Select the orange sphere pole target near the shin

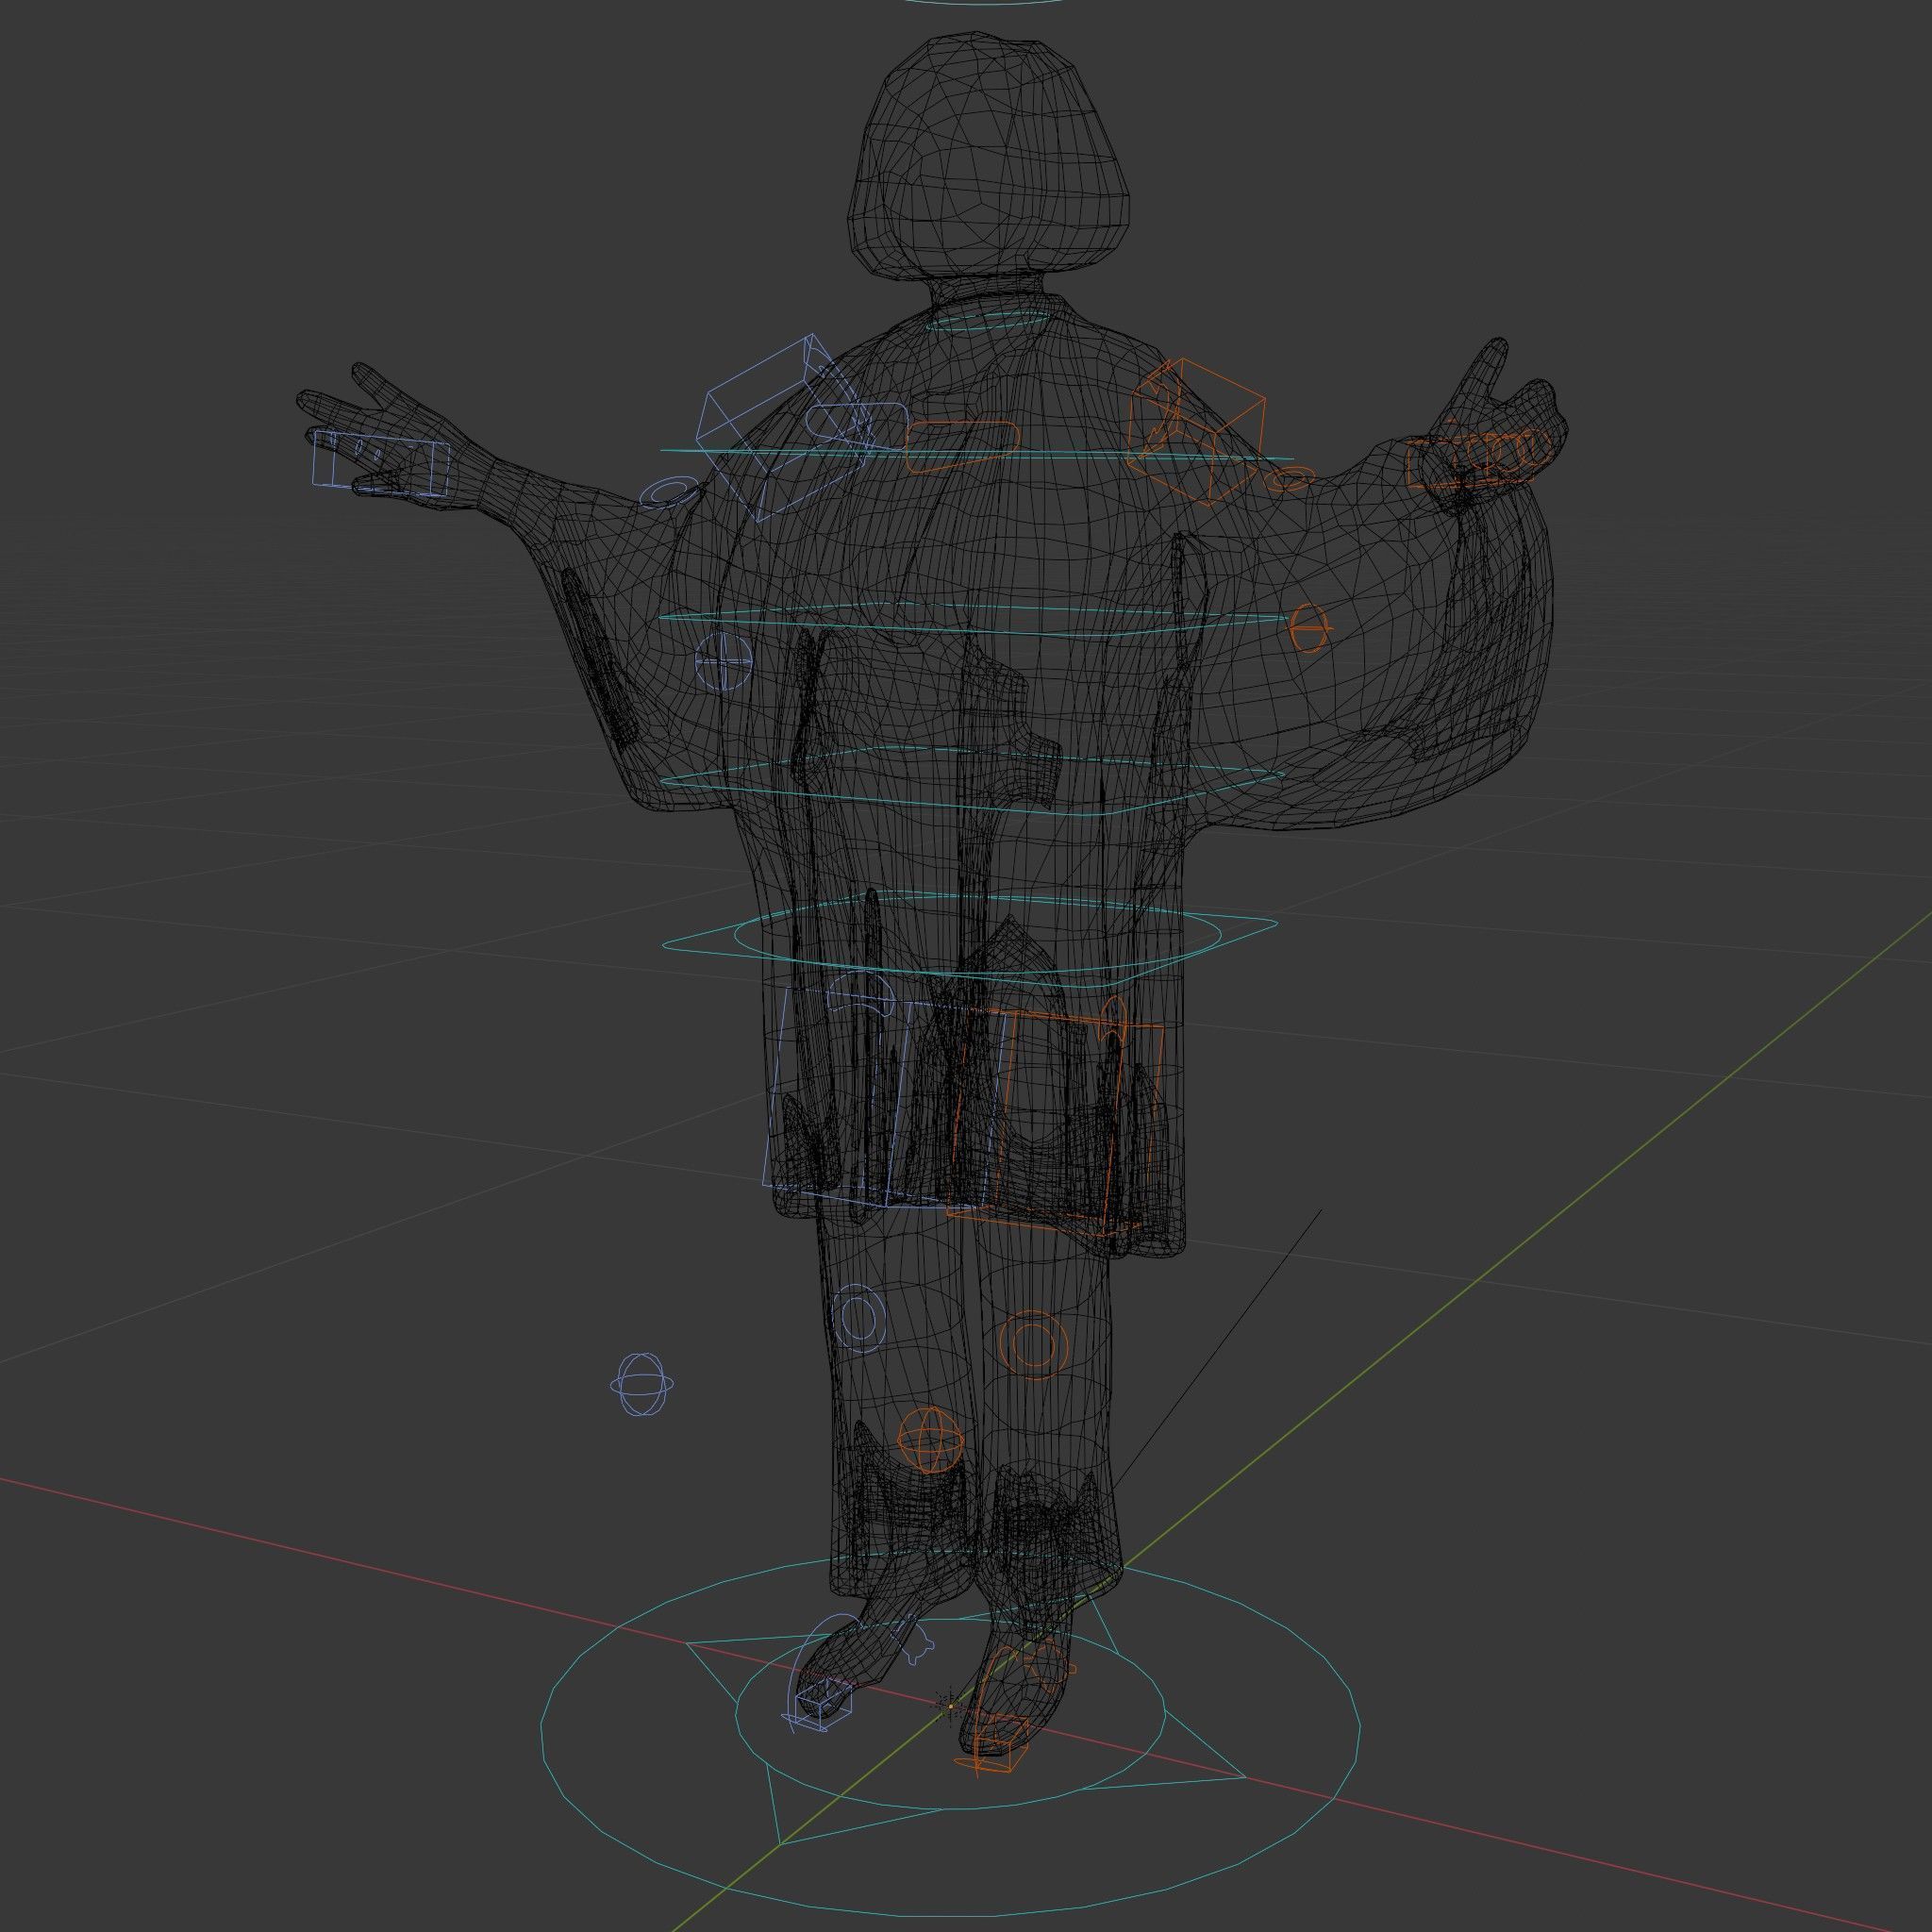tap(930, 1439)
